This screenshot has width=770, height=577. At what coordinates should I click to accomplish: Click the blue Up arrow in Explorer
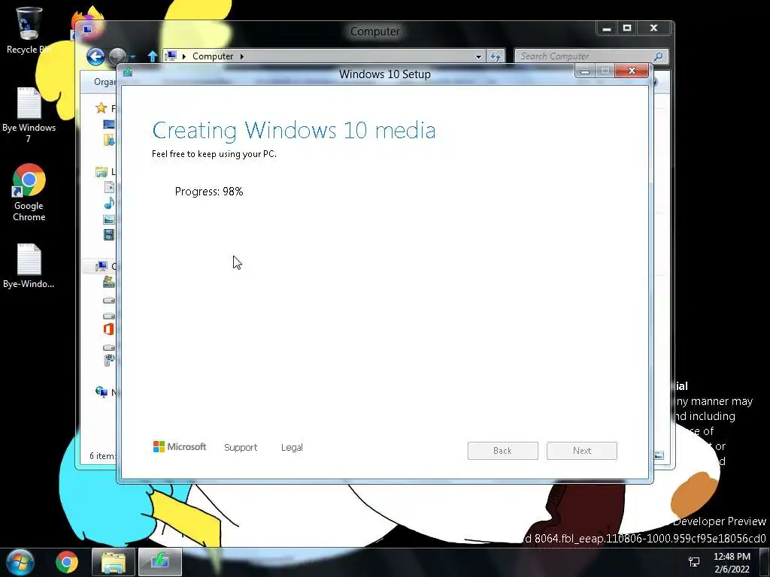[x=152, y=57]
